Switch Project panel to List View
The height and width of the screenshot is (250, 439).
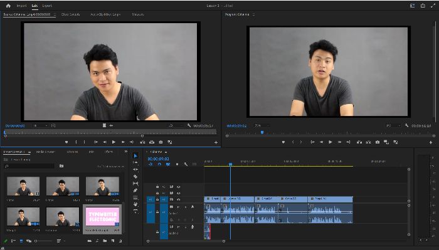[13, 241]
